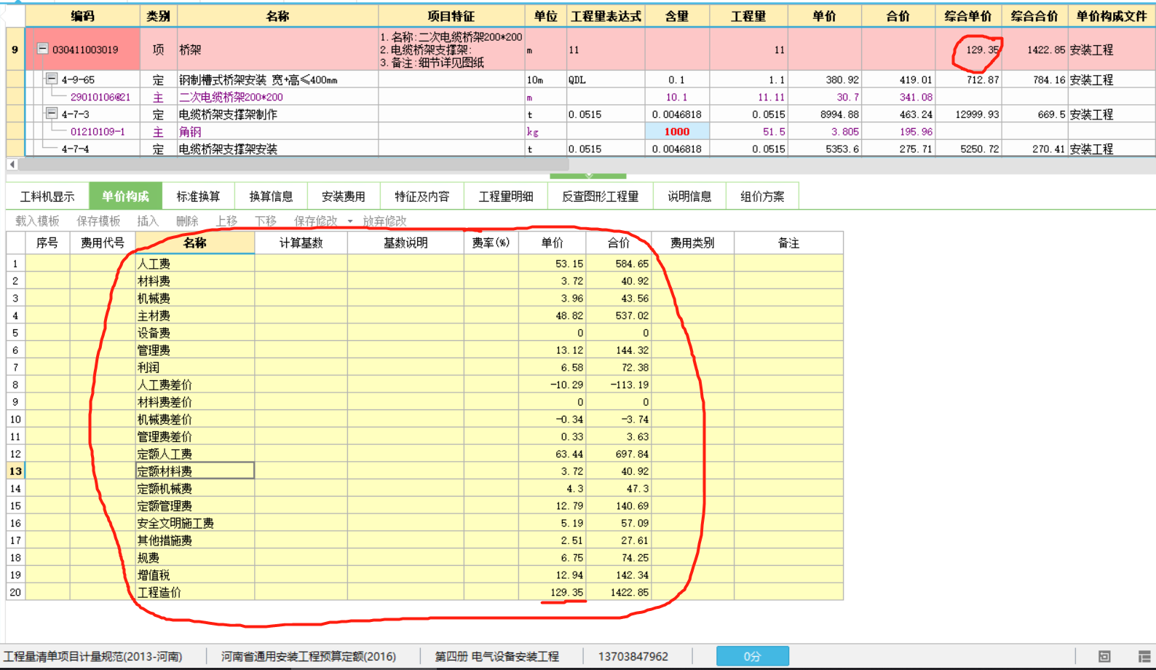Image resolution: width=1156 pixels, height=670 pixels.
Task: Click the 定额材料费 name cell
Action: tap(195, 471)
